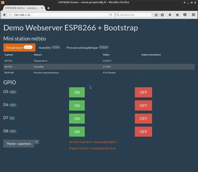Click the 37.90 badge beside Humidité

coord(56,47)
